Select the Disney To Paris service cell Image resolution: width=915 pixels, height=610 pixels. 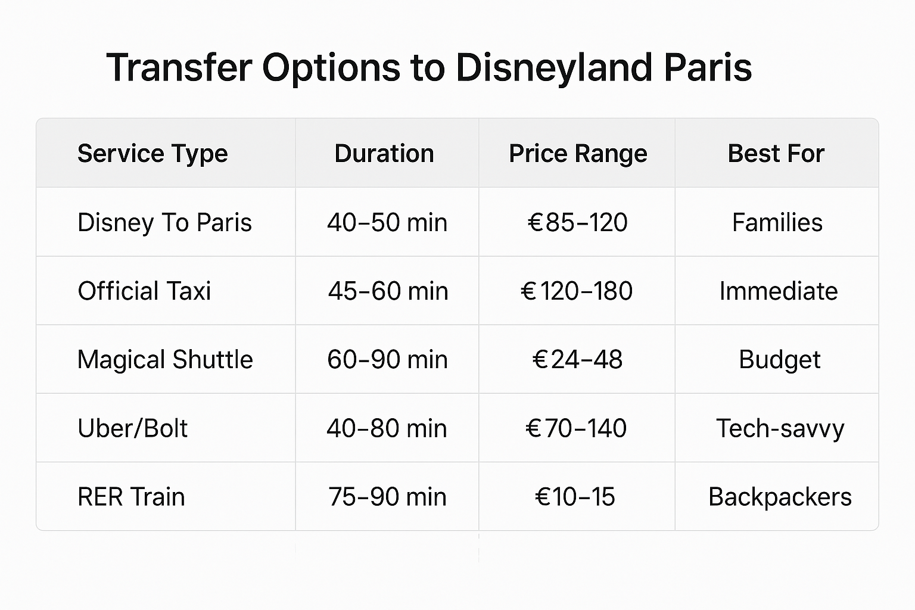click(164, 223)
